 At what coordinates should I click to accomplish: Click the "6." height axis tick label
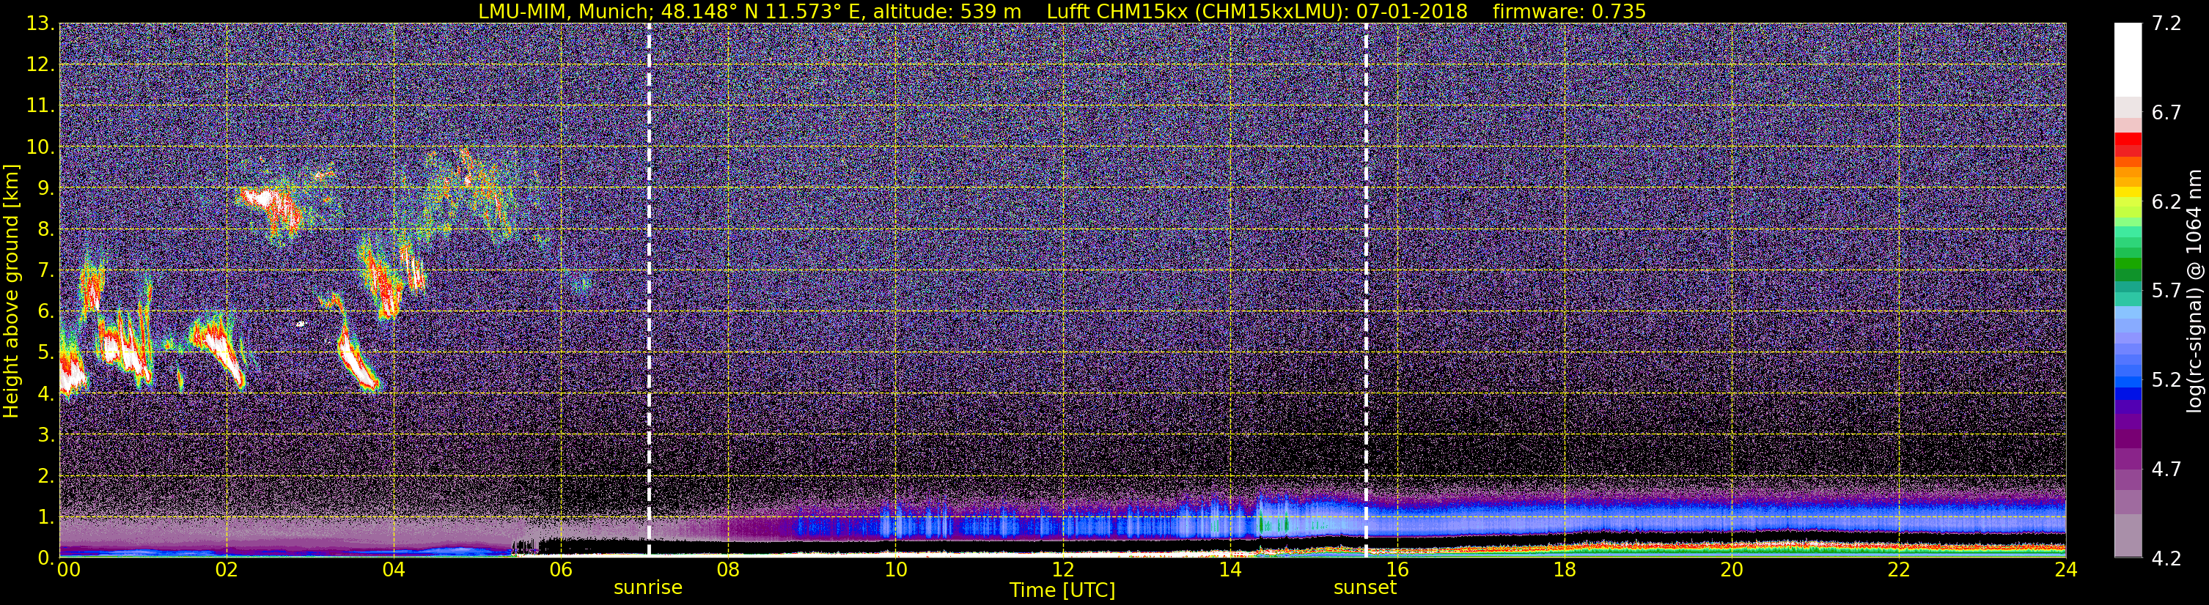click(x=45, y=311)
